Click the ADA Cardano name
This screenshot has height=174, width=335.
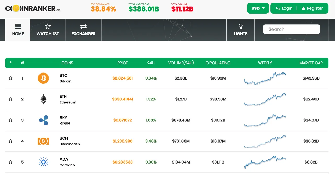pyautogui.click(x=67, y=162)
